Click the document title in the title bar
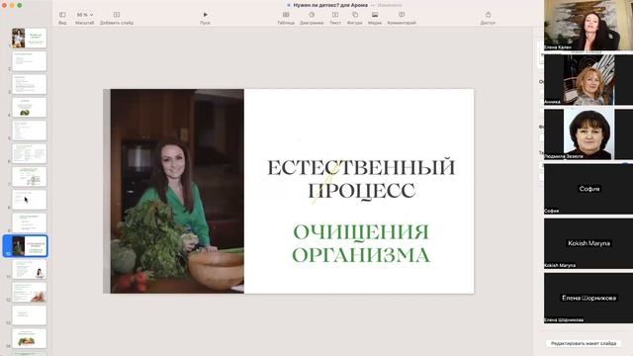 pyautogui.click(x=330, y=5)
